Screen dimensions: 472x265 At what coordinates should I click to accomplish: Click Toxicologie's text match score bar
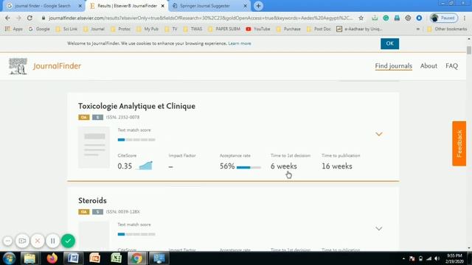click(136, 140)
